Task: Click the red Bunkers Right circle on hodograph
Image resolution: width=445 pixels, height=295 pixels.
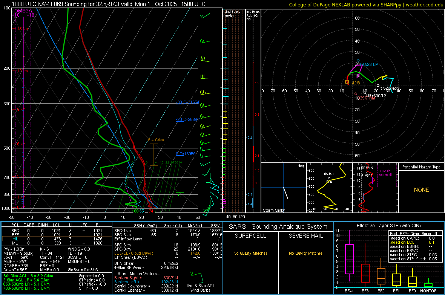Action: (356, 94)
